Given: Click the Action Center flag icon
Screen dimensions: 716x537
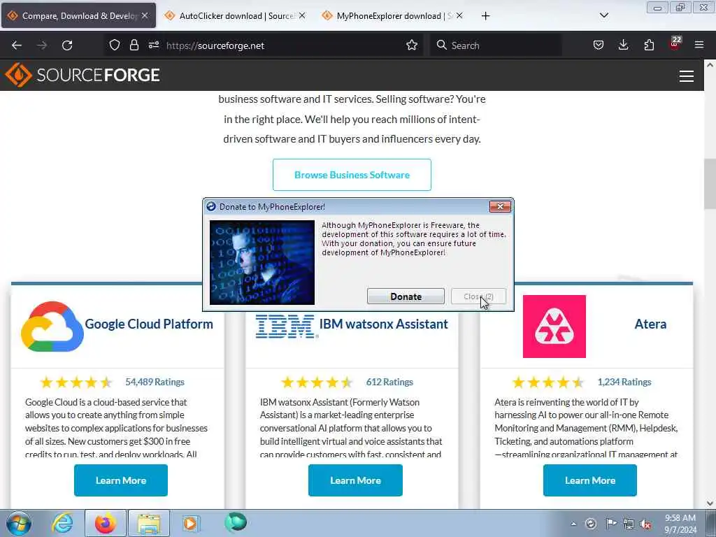Looking at the screenshot, I should click(x=610, y=524).
